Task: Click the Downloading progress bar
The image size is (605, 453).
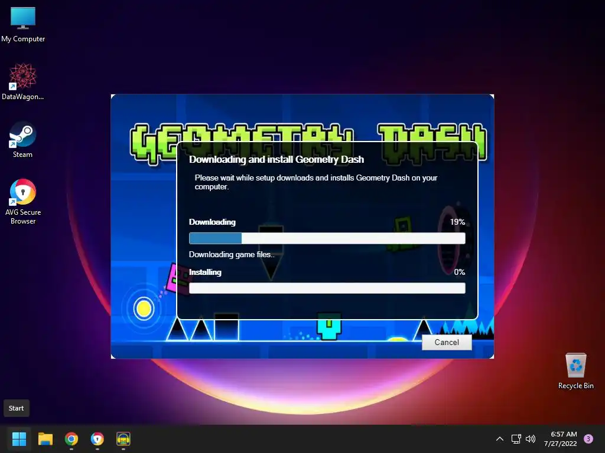Action: pos(327,238)
